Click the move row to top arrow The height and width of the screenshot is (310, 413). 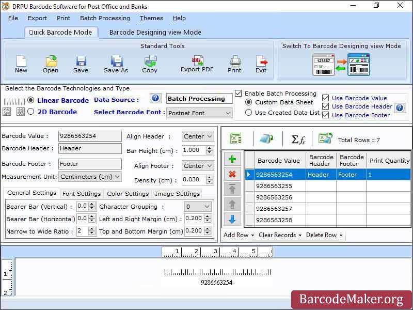coord(232,189)
